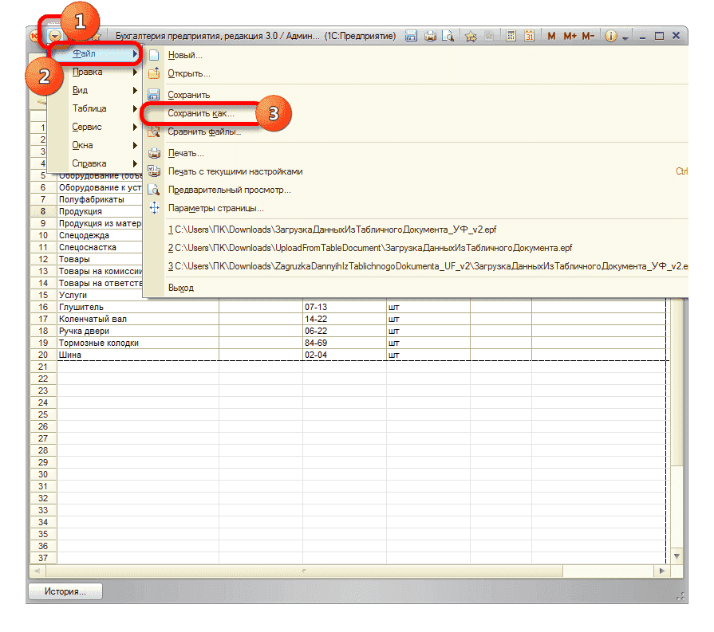Select Сохранить как... menu item
This screenshot has height=632, width=714.
200,113
